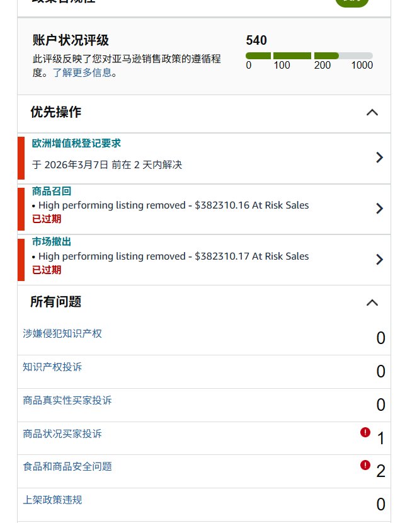Click red alert icon beside 食品和商品安全问题
Viewport: 400px width, 523px height.
click(365, 465)
